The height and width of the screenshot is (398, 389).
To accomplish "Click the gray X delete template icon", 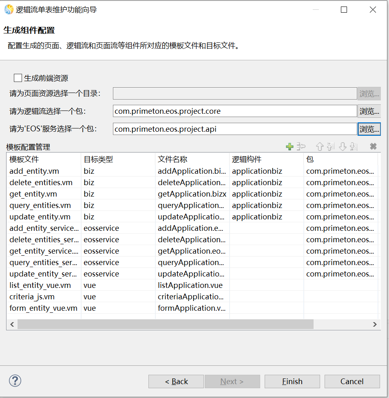I will 373,147.
